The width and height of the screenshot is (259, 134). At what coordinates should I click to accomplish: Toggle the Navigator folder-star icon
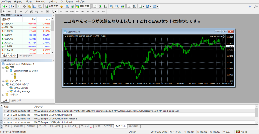(x=29, y=6)
